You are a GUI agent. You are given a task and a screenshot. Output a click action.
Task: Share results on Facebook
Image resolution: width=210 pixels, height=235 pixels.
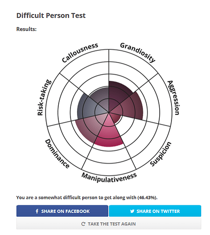point(62,211)
